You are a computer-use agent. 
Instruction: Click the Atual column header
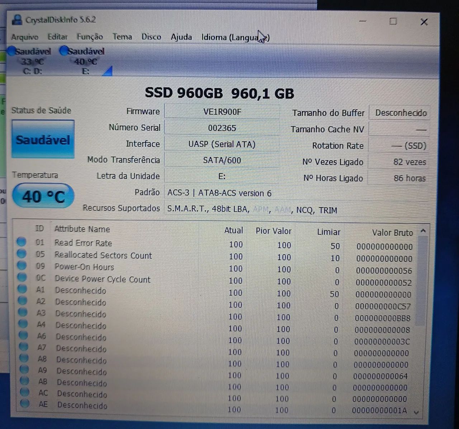[x=233, y=230]
